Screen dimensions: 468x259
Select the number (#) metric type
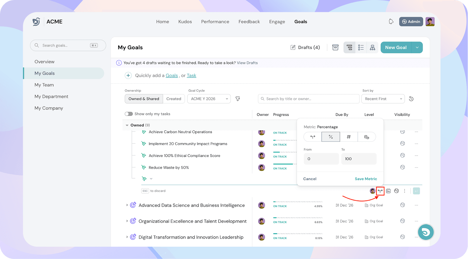point(349,137)
